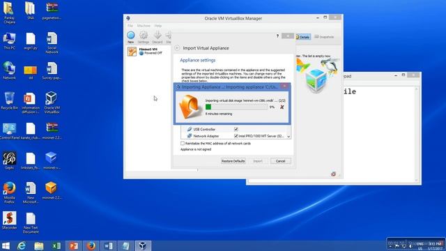
Task: Click the Cancel button in the wizard
Action: point(280,161)
